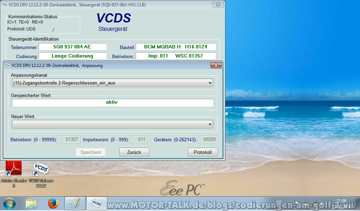The width and height of the screenshot is (360, 211).
Task: Close the Anpassung dialog with red X
Action: click(x=216, y=66)
